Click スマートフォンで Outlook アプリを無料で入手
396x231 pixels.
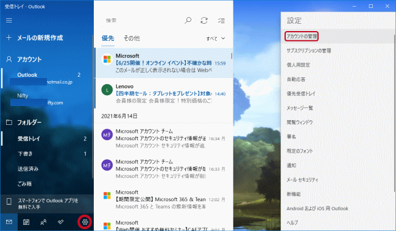pos(47,204)
